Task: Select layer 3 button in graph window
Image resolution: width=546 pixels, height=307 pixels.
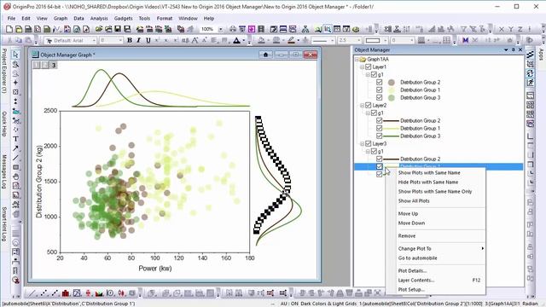Action: click(x=54, y=65)
